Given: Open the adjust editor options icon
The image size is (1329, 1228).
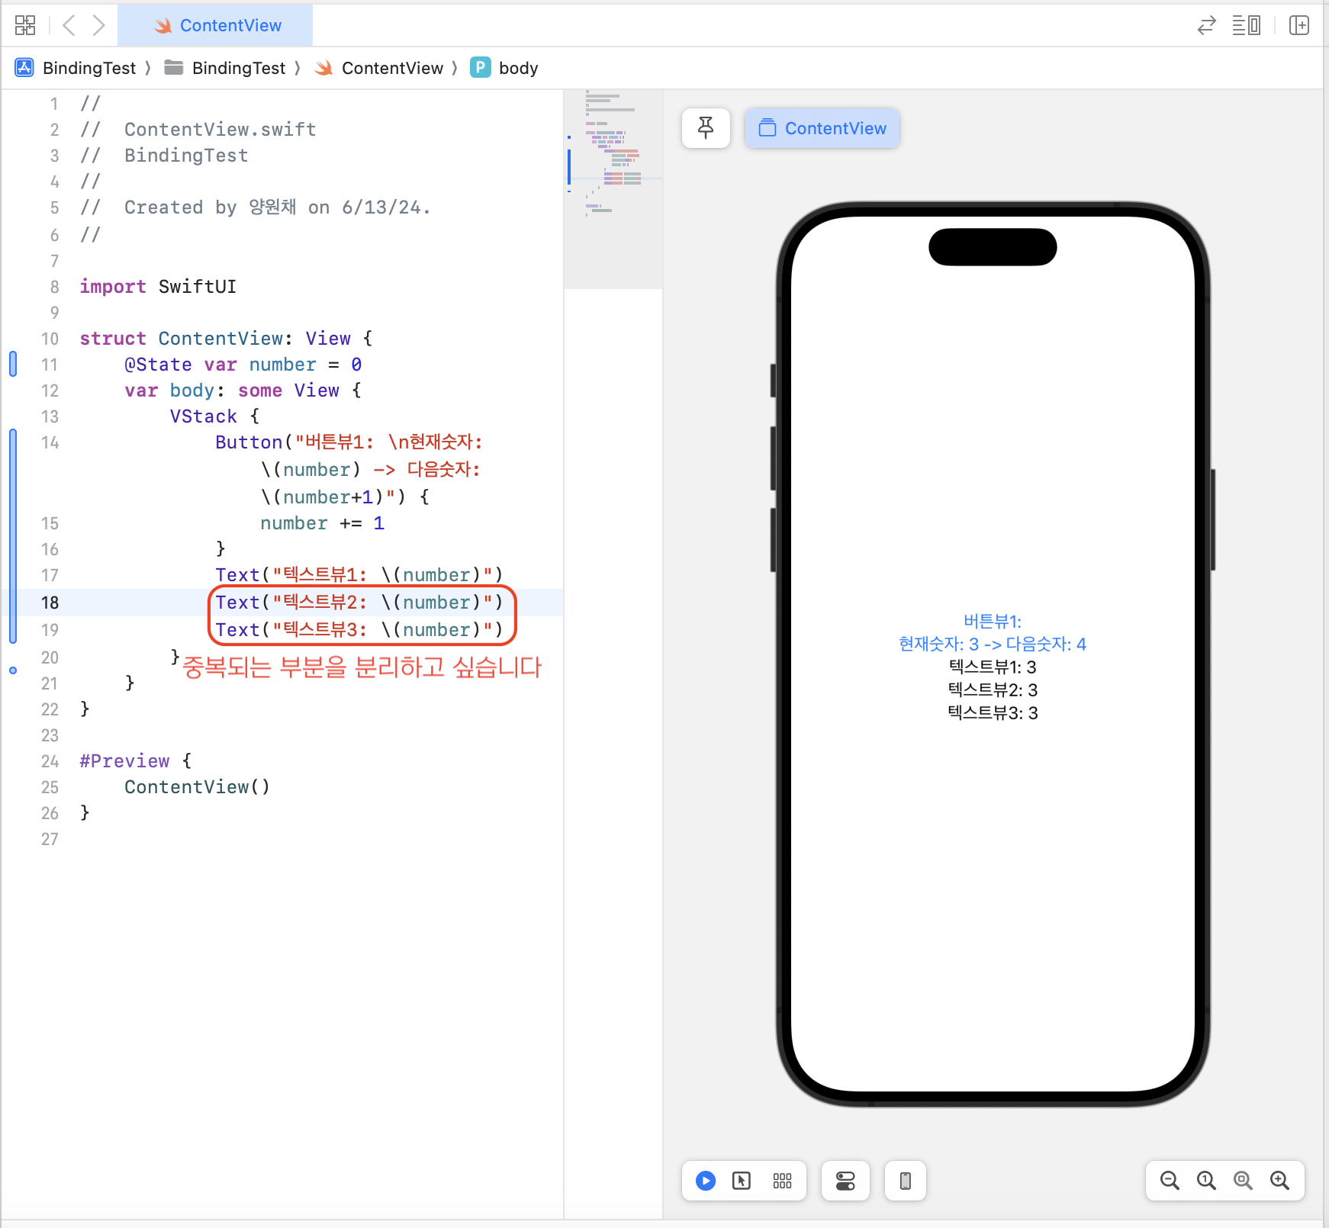Looking at the screenshot, I should (x=1247, y=25).
